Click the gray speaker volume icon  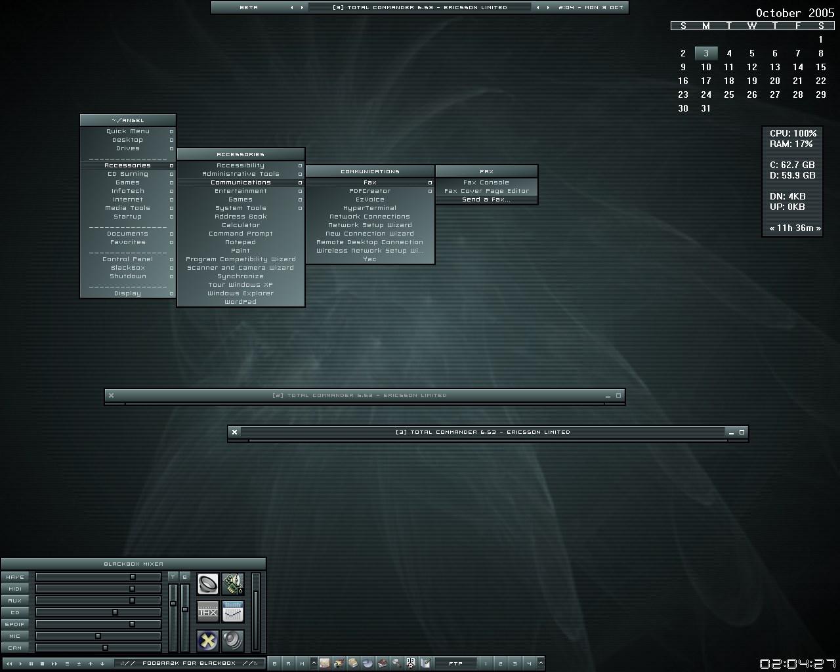pyautogui.click(x=233, y=640)
